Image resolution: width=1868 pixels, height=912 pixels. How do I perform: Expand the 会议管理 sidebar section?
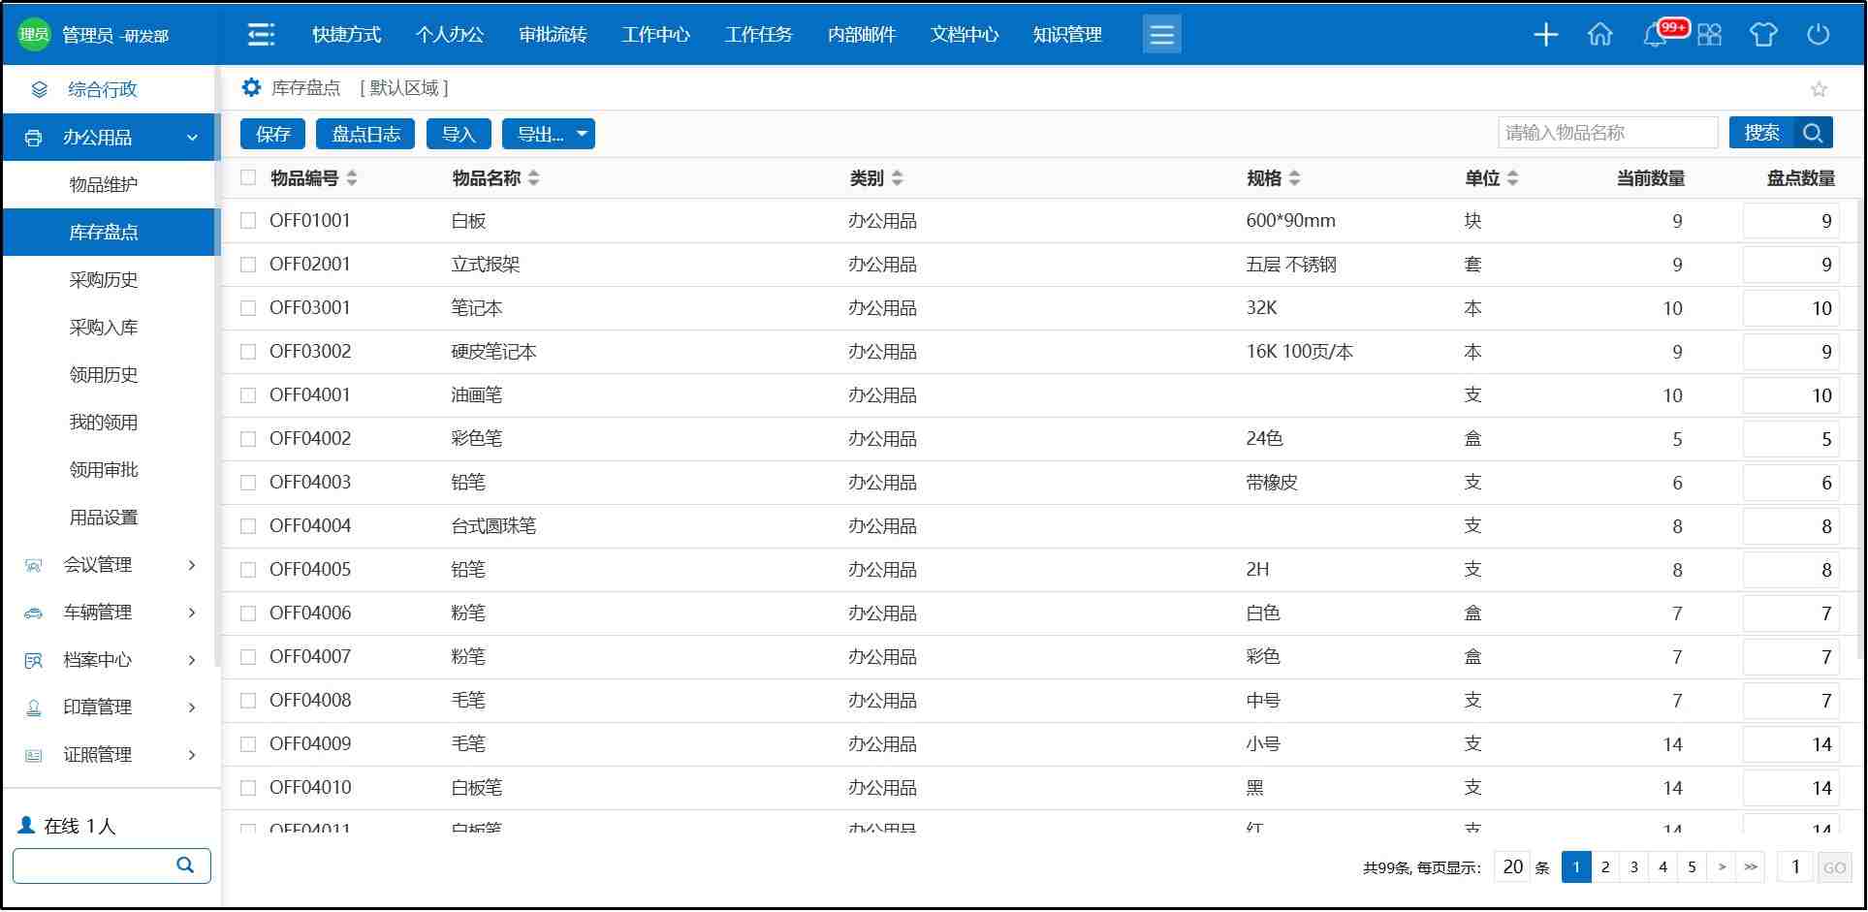(x=191, y=565)
